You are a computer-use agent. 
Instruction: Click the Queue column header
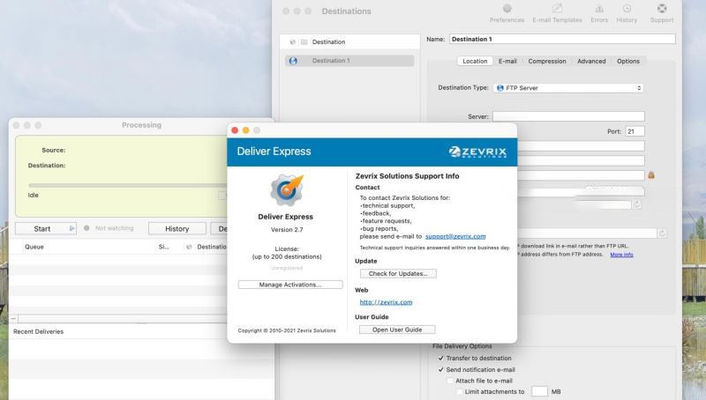[34, 247]
